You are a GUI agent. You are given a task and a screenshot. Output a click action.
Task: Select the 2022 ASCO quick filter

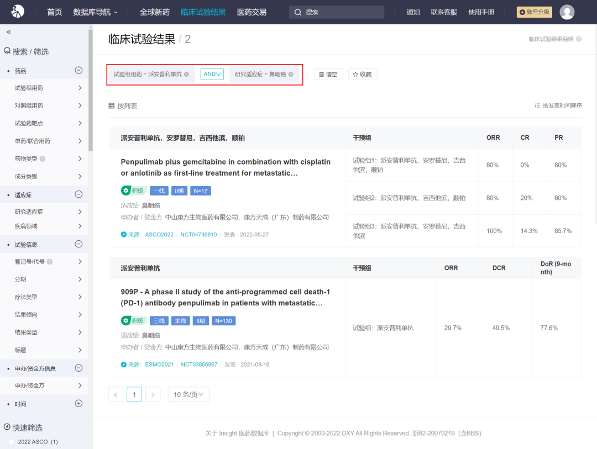pos(12,442)
